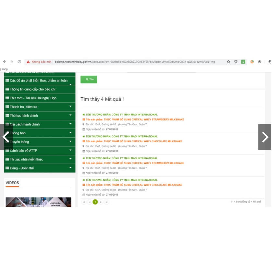This screenshot has width=272, height=272.
Task: Click '1 - 4 trong tổng số 4 kết quả' text
Action: (x=246, y=202)
